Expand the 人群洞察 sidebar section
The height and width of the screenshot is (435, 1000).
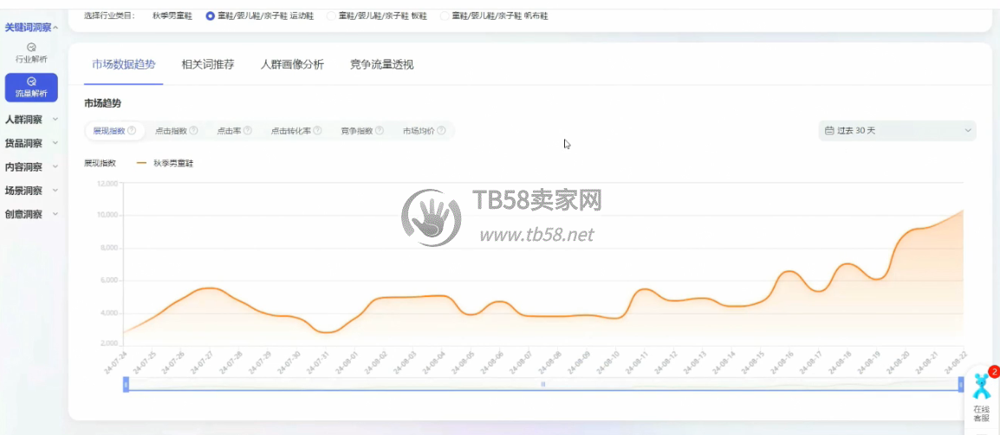click(31, 120)
